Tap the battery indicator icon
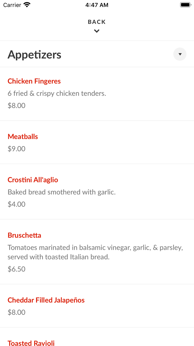This screenshot has height=346, width=194. point(185,4)
